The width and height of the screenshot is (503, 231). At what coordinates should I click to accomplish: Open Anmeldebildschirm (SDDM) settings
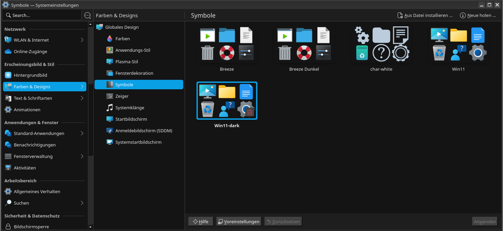[x=139, y=131]
